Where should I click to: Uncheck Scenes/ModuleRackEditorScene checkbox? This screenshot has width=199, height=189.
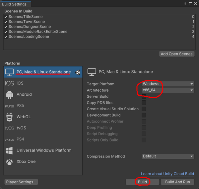[6, 32]
